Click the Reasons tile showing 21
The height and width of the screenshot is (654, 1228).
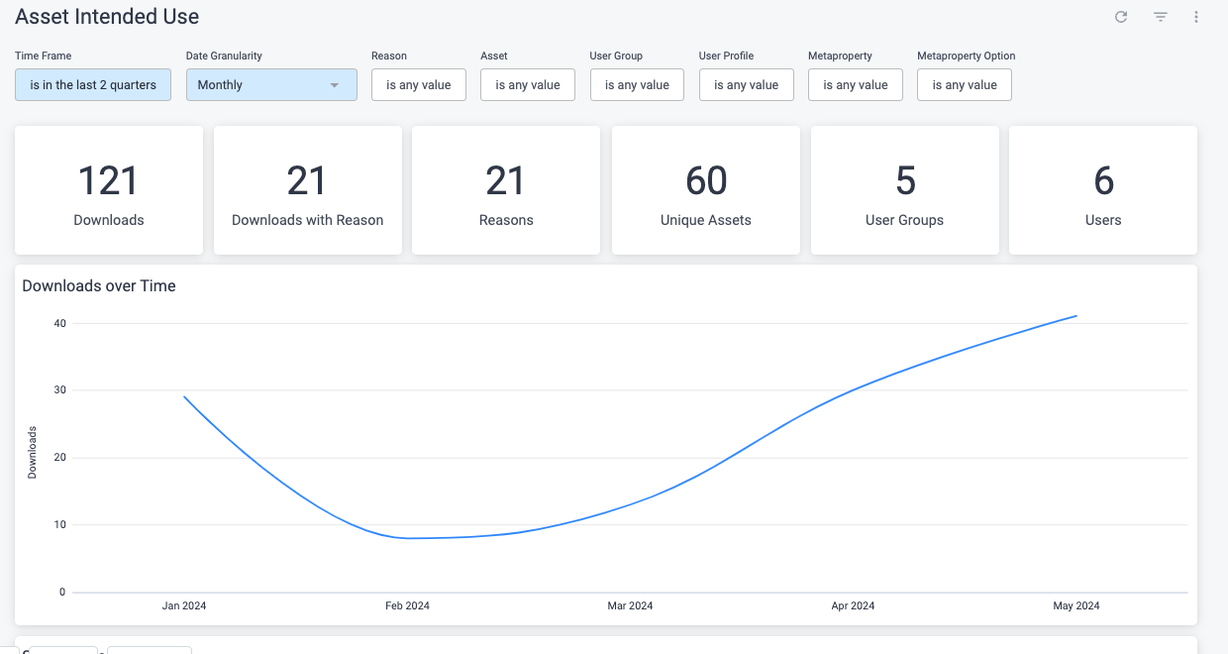[x=506, y=190]
